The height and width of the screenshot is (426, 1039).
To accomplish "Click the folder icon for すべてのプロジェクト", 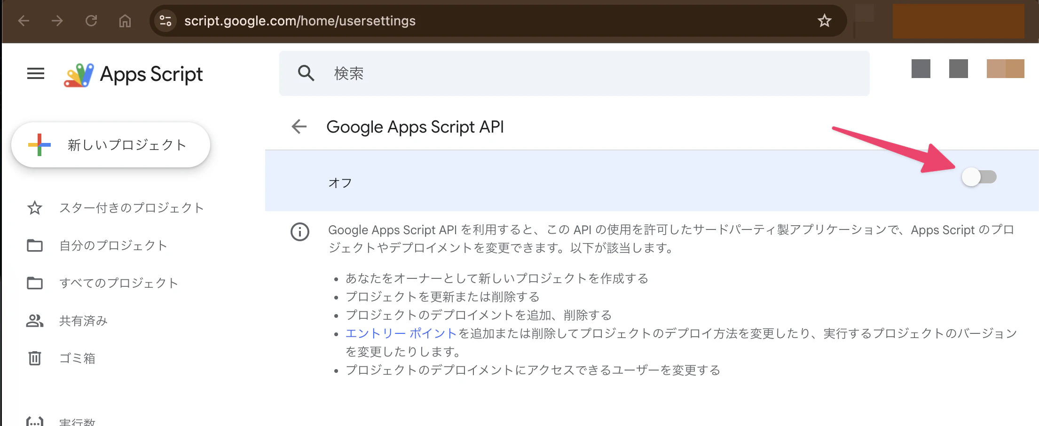I will pyautogui.click(x=35, y=283).
